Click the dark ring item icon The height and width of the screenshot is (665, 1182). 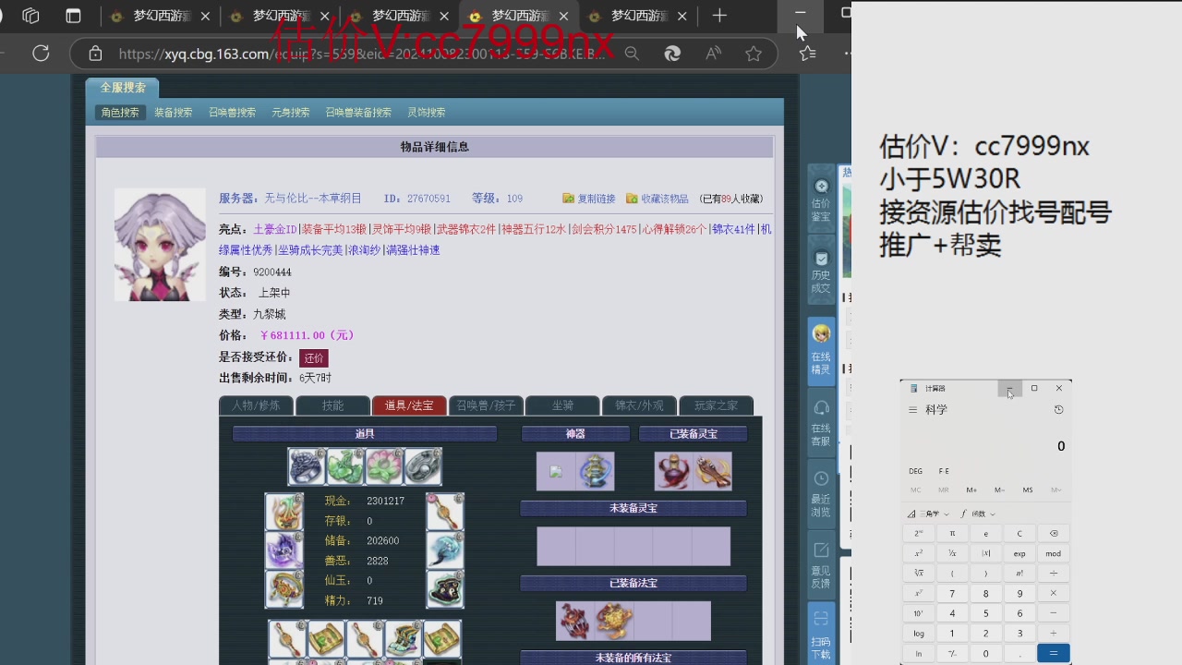click(x=307, y=467)
